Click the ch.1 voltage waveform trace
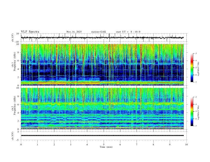210x162 pixels. (102, 38)
